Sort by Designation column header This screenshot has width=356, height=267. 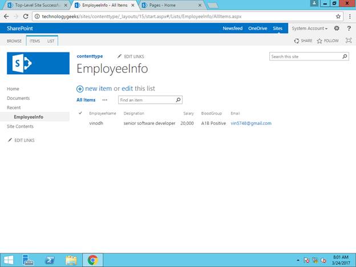pyautogui.click(x=133, y=114)
